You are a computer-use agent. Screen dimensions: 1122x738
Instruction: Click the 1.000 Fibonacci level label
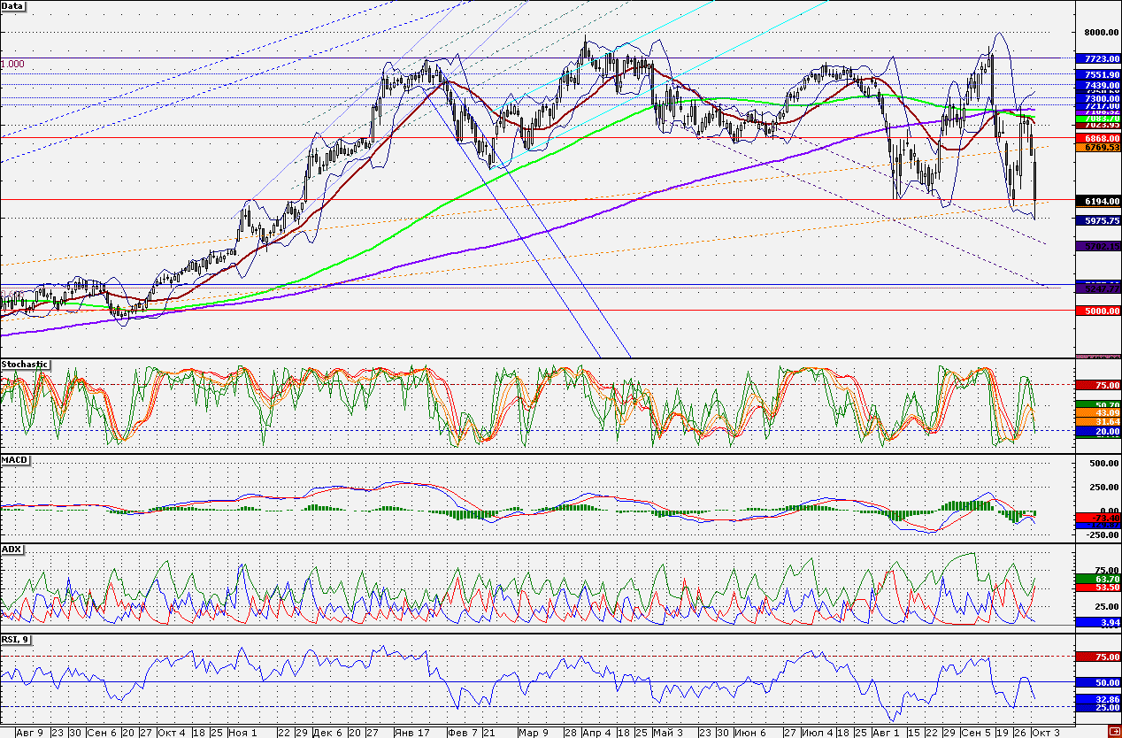(12, 64)
